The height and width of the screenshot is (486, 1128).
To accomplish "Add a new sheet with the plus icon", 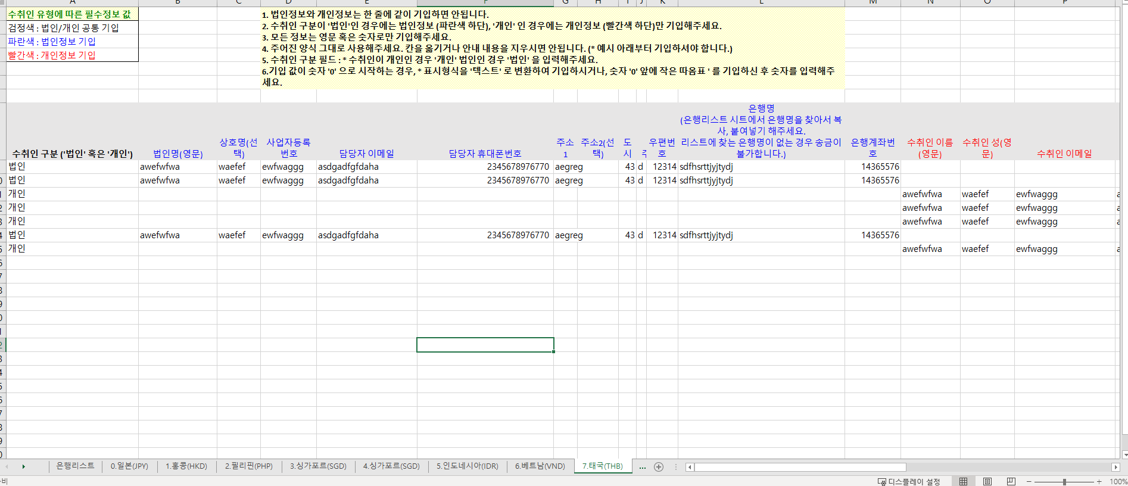I will click(x=659, y=467).
